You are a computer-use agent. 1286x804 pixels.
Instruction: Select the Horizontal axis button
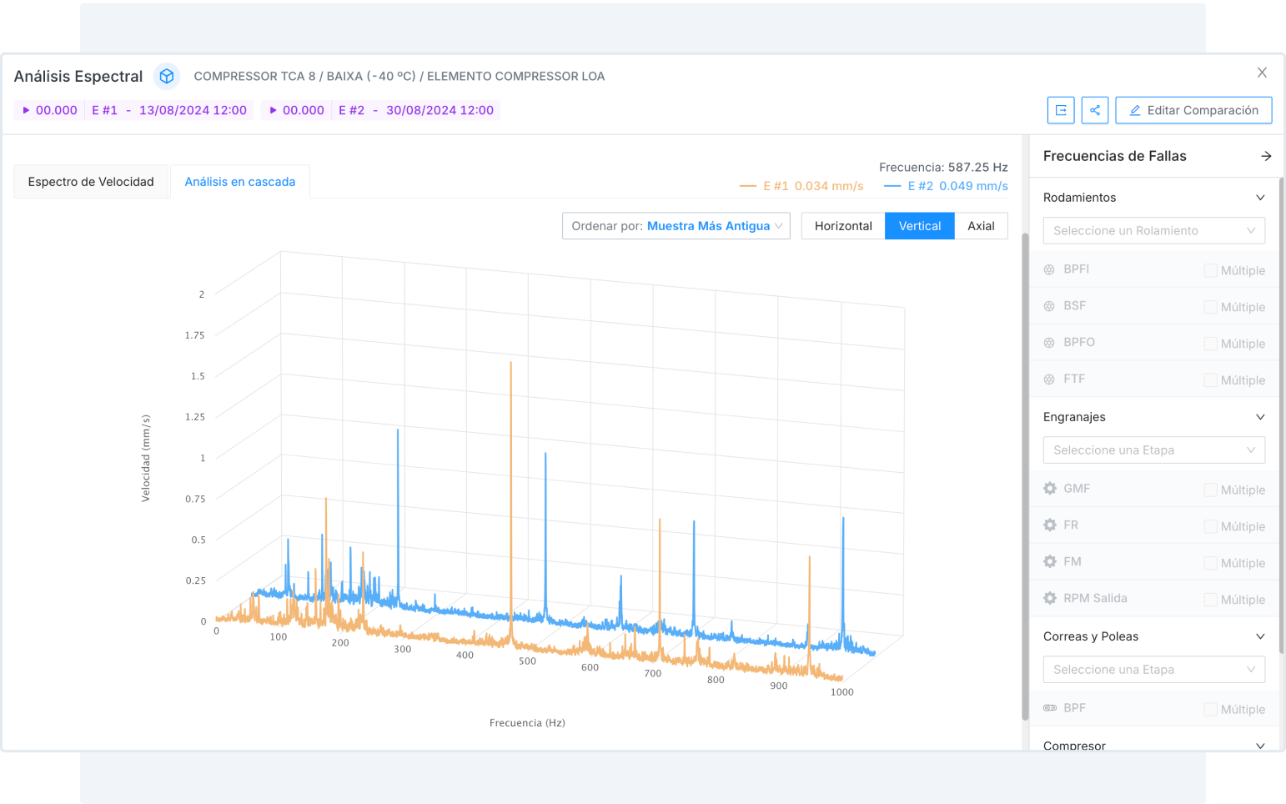point(843,226)
